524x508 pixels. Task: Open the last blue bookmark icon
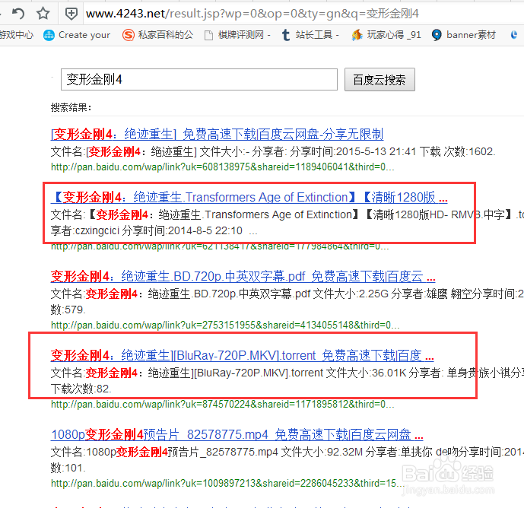click(x=513, y=35)
